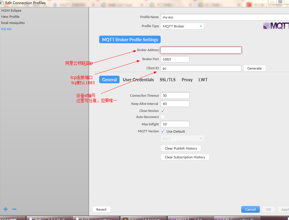The width and height of the screenshot is (289, 220).
Task: Enable the Auto Reconnect checkbox
Action: (163, 117)
